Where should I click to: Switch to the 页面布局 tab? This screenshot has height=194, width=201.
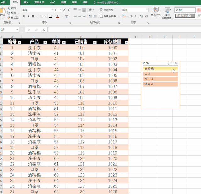[39, 2]
